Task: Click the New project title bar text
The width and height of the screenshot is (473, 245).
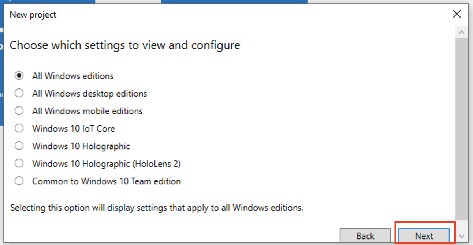Action: (33, 15)
